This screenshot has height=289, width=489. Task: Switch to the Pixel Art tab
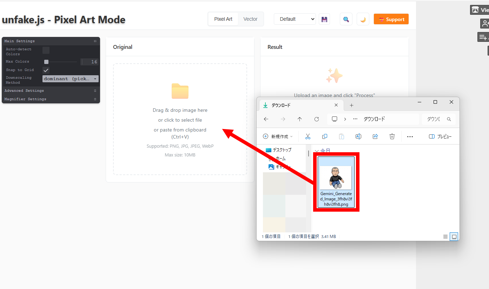point(223,19)
